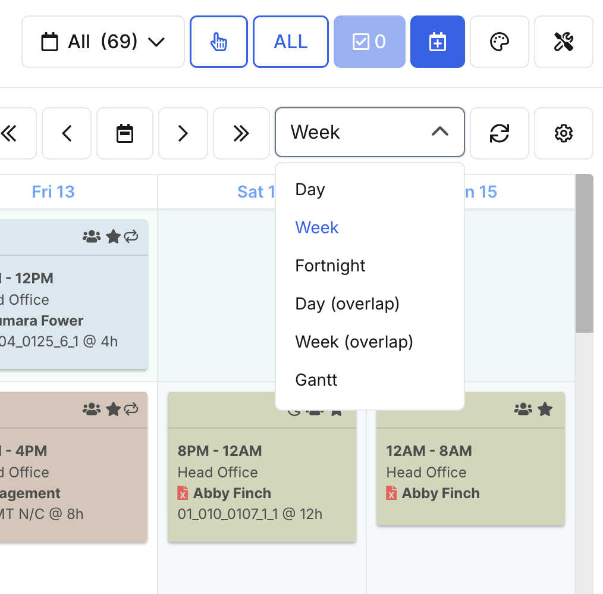The height and width of the screenshot is (594, 603).
Task: Toggle the ALL selection button
Action: (291, 42)
